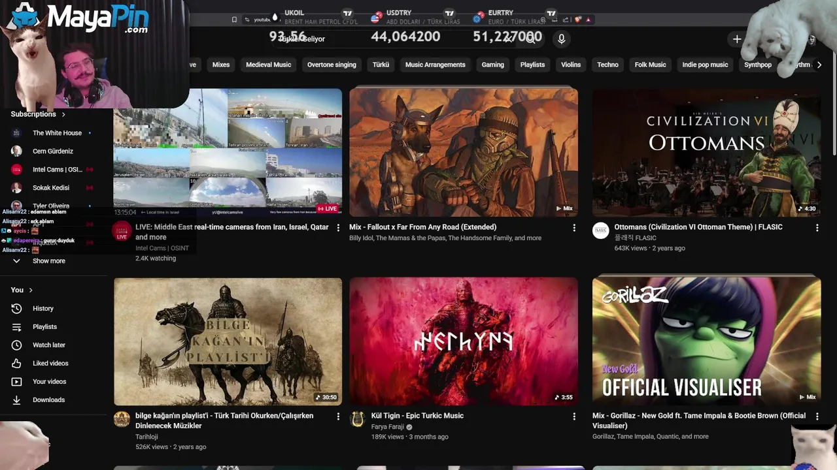Click FLASIC channel avatar beside Ottomans video

coord(601,230)
